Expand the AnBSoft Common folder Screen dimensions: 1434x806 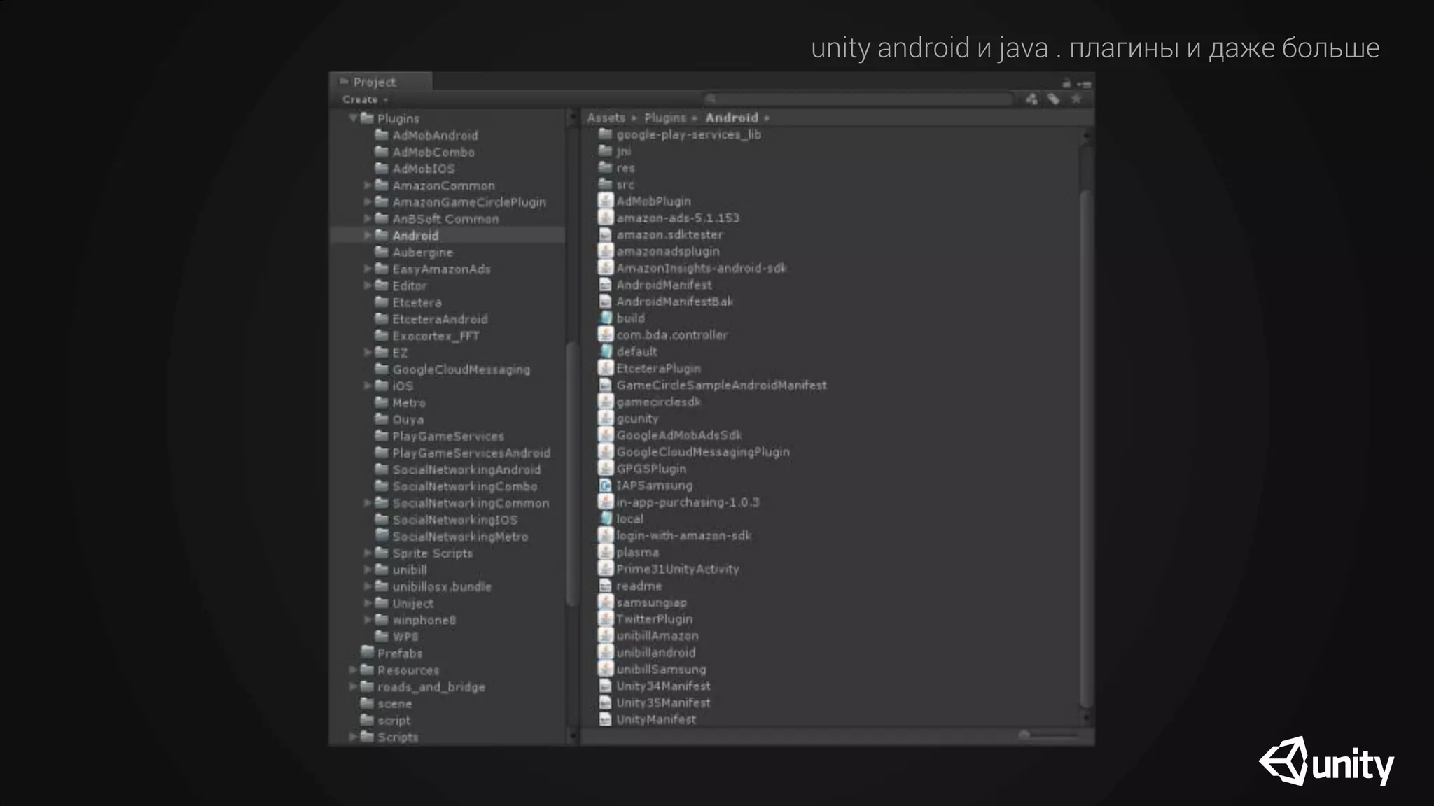click(368, 218)
